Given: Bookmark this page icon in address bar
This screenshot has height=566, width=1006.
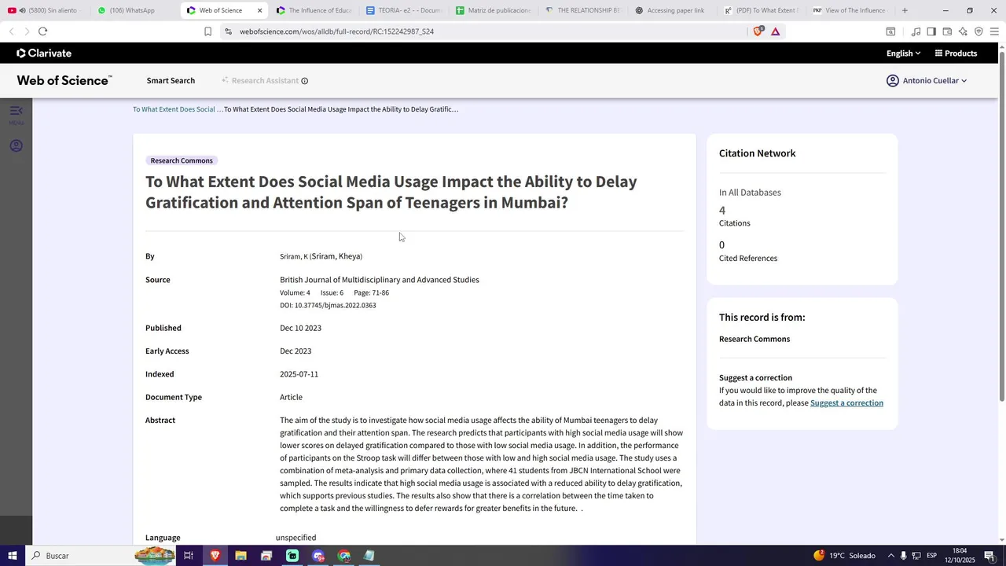Looking at the screenshot, I should tap(207, 31).
